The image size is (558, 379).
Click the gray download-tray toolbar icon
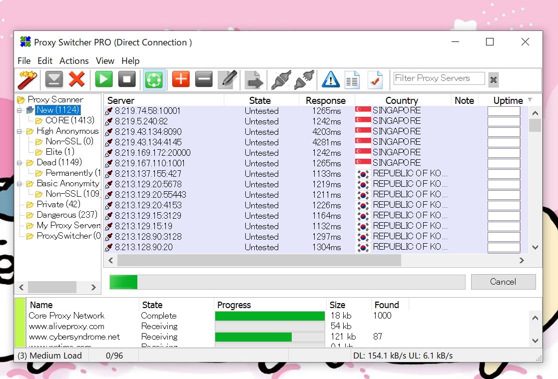coord(54,79)
